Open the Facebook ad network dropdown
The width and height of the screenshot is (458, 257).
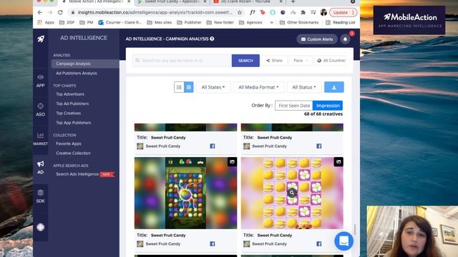pos(301,61)
